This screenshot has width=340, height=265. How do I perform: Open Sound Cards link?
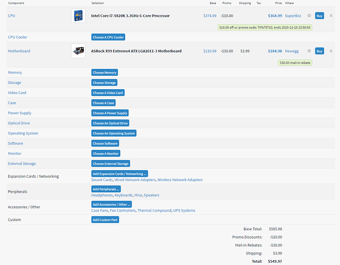click(102, 180)
